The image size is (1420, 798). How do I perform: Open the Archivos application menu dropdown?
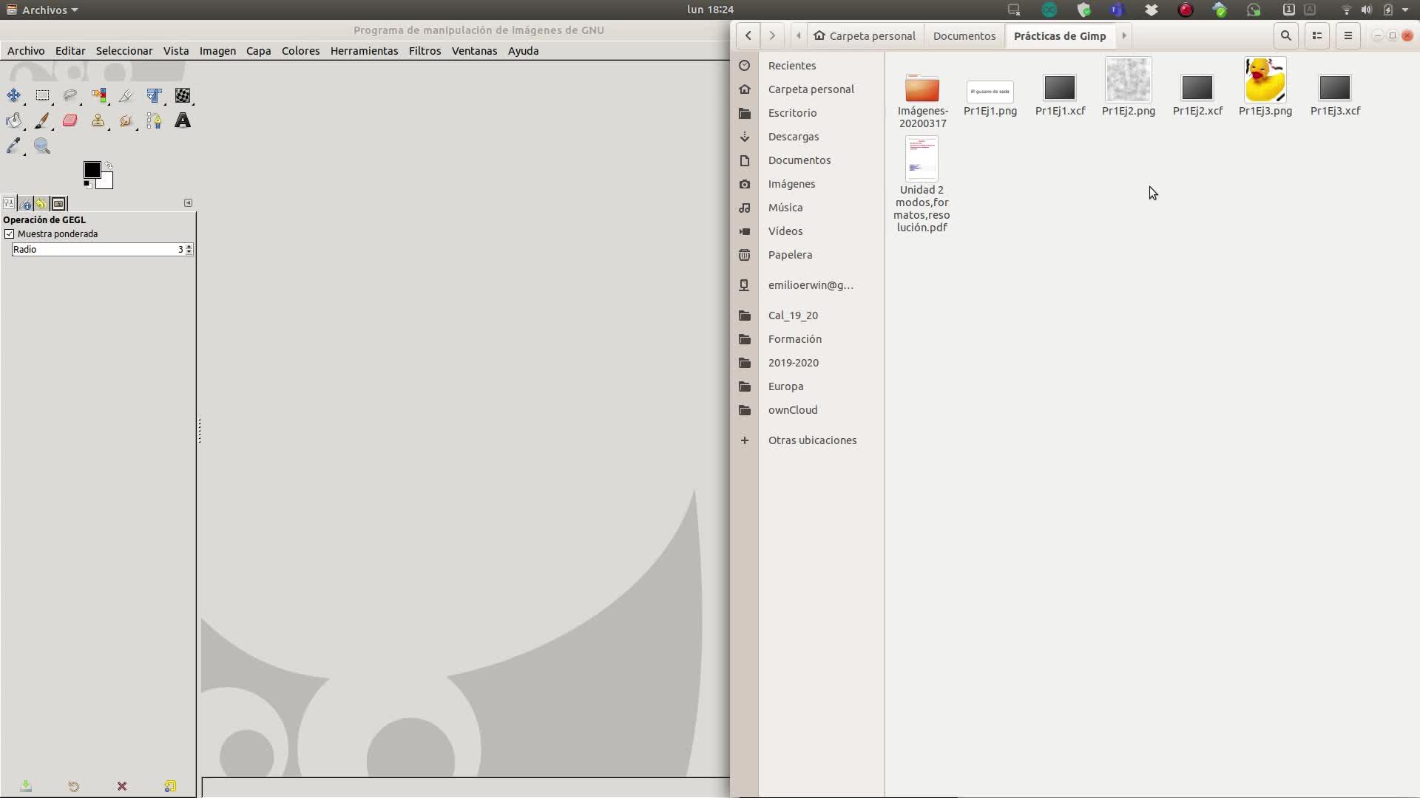(43, 10)
